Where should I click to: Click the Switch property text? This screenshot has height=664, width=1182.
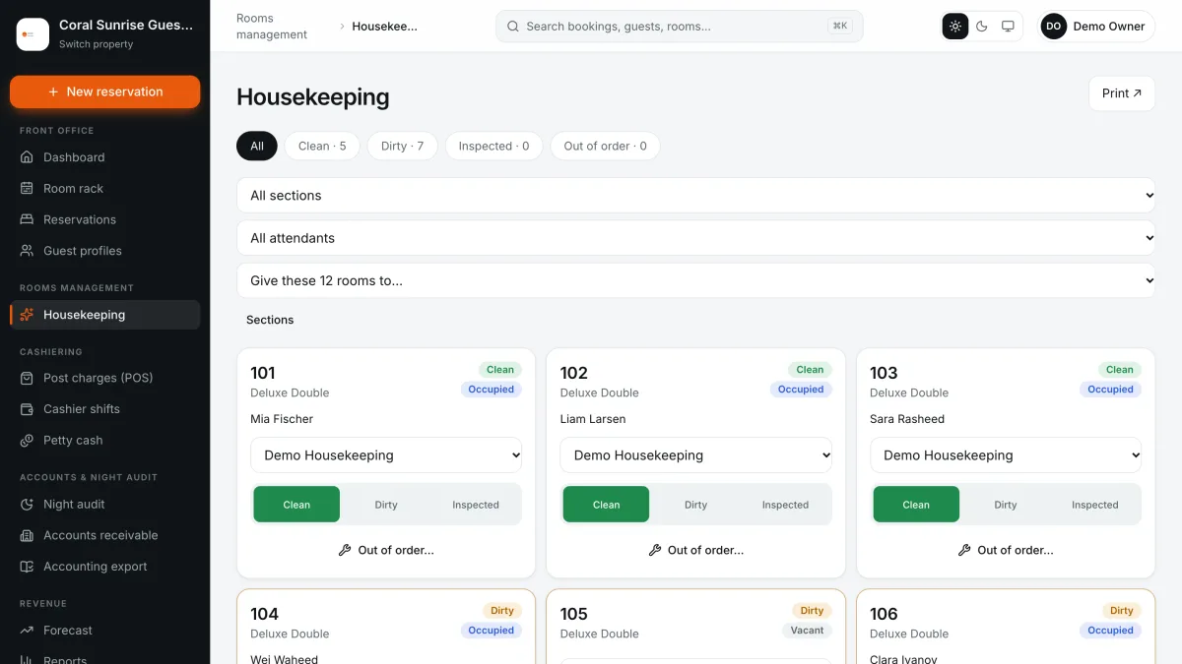97,44
